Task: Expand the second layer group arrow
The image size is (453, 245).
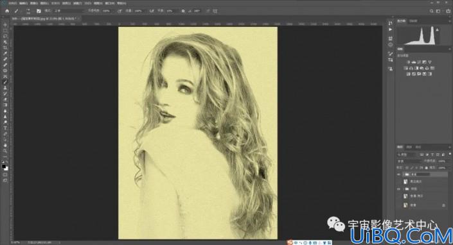Action: (404, 189)
